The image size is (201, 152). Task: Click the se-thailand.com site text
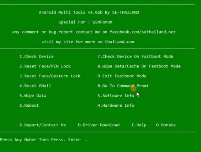[116, 42]
